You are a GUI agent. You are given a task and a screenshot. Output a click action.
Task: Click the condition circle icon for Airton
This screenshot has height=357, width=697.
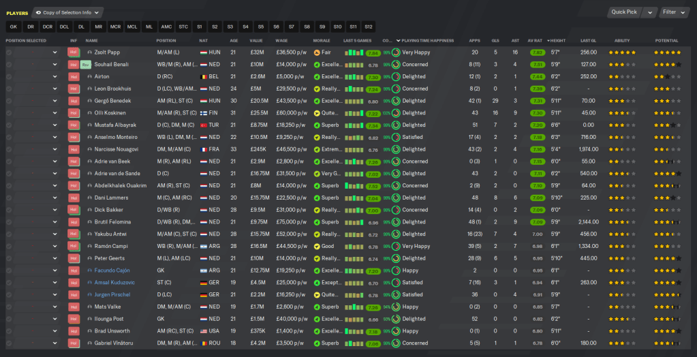click(396, 77)
